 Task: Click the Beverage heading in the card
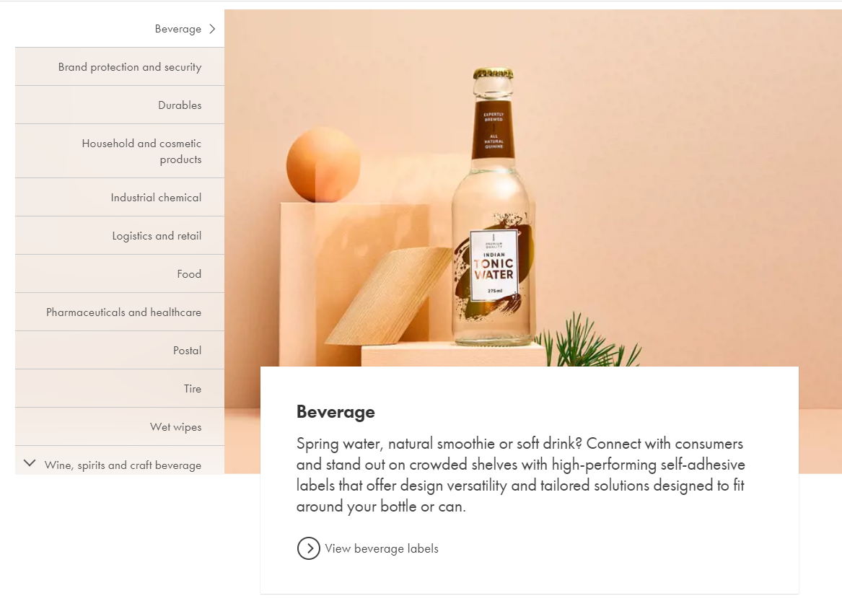pos(336,412)
